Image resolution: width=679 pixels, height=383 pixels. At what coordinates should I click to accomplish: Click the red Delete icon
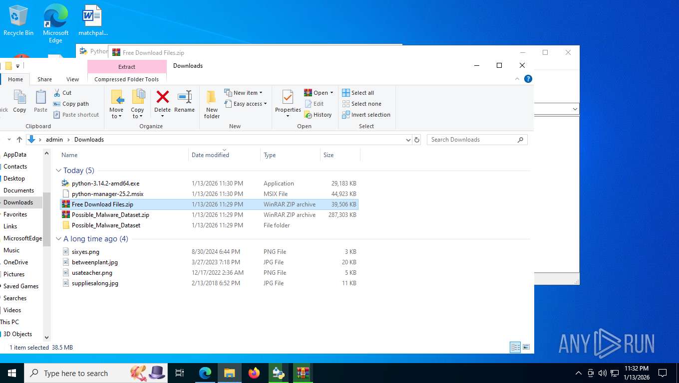click(162, 97)
